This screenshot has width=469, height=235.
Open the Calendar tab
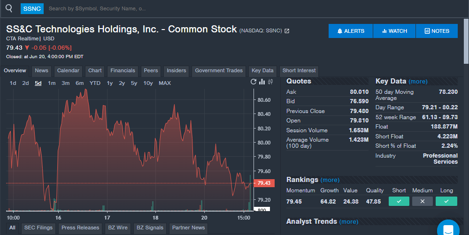click(x=68, y=70)
